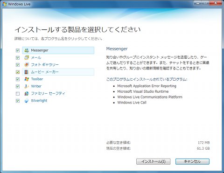Toggle the ムービー メーカー checkbox

18,72
